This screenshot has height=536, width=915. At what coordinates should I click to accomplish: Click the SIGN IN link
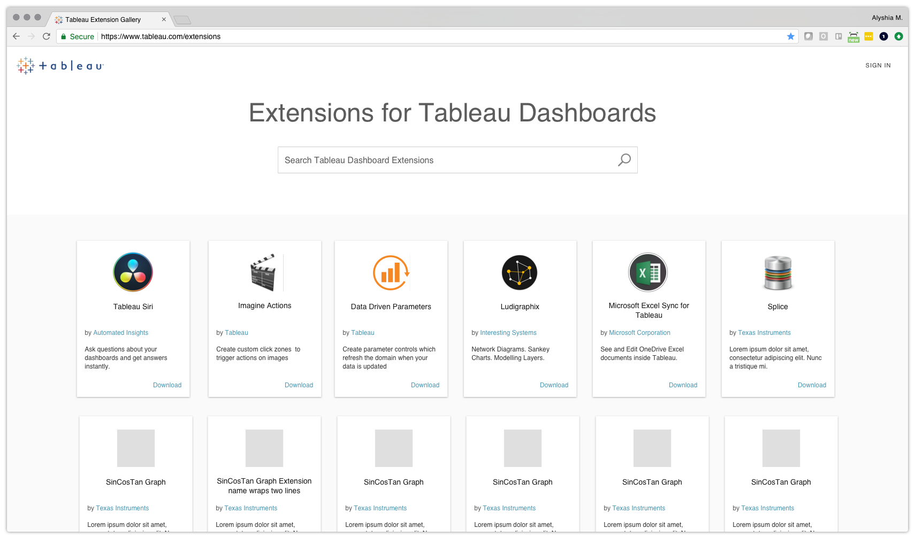coord(878,65)
